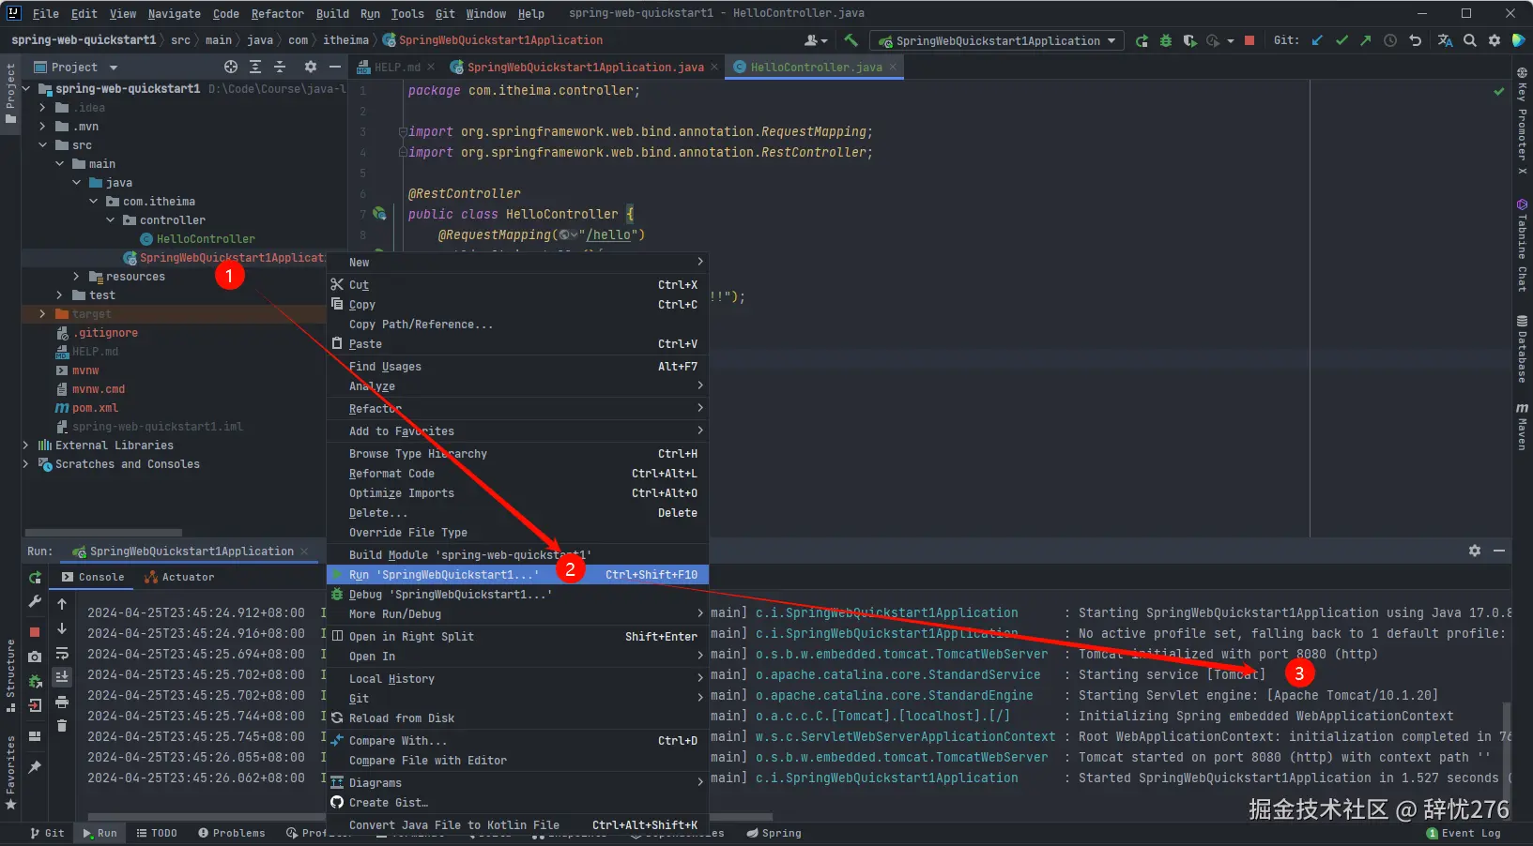Open the Event Log in status bar

(1464, 833)
